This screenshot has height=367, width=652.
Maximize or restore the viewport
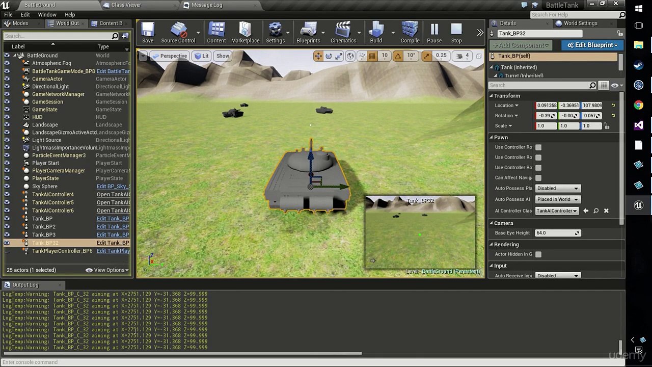pos(478,56)
